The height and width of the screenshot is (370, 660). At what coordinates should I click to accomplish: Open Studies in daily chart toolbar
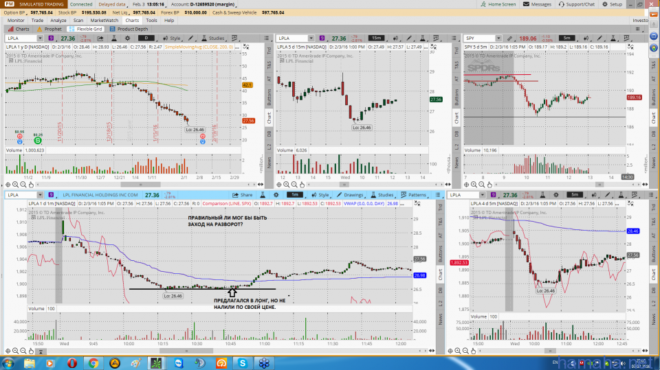point(213,38)
